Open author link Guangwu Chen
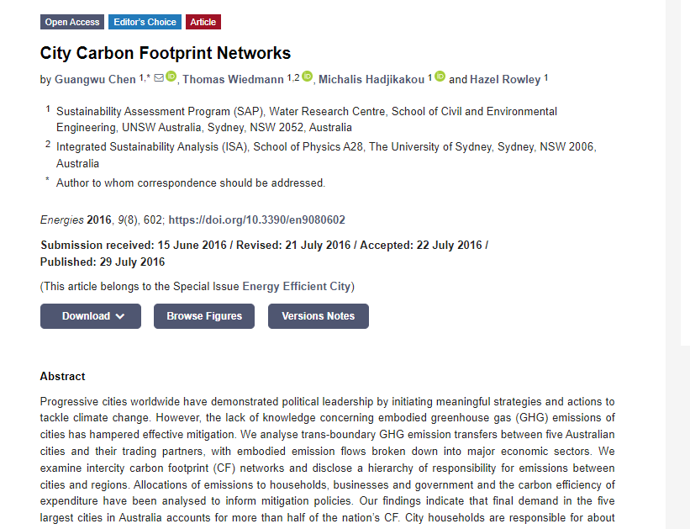This screenshot has width=690, height=529. pyautogui.click(x=95, y=79)
